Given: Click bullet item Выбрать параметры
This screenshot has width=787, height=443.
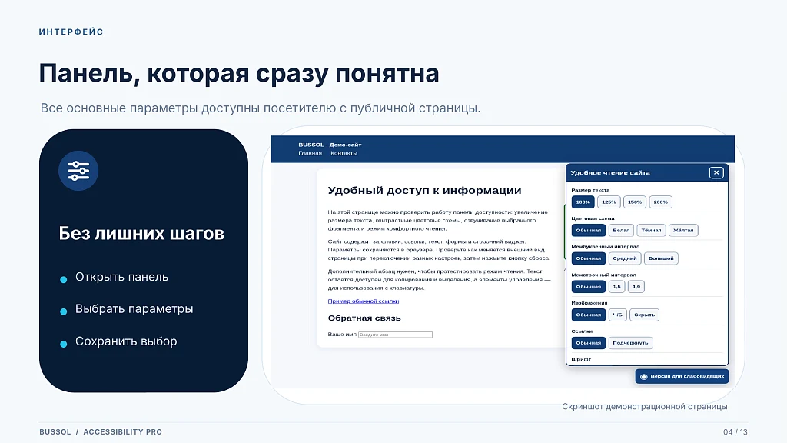Looking at the screenshot, I should pyautogui.click(x=134, y=309).
